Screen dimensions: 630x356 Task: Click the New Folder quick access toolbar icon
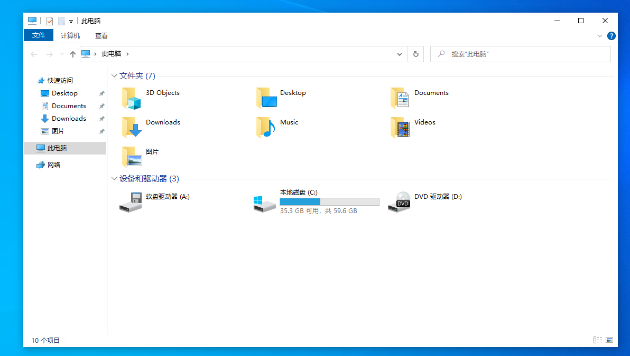(61, 21)
